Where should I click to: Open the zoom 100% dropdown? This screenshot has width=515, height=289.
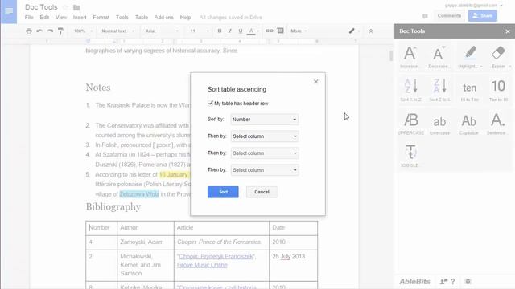tap(83, 31)
